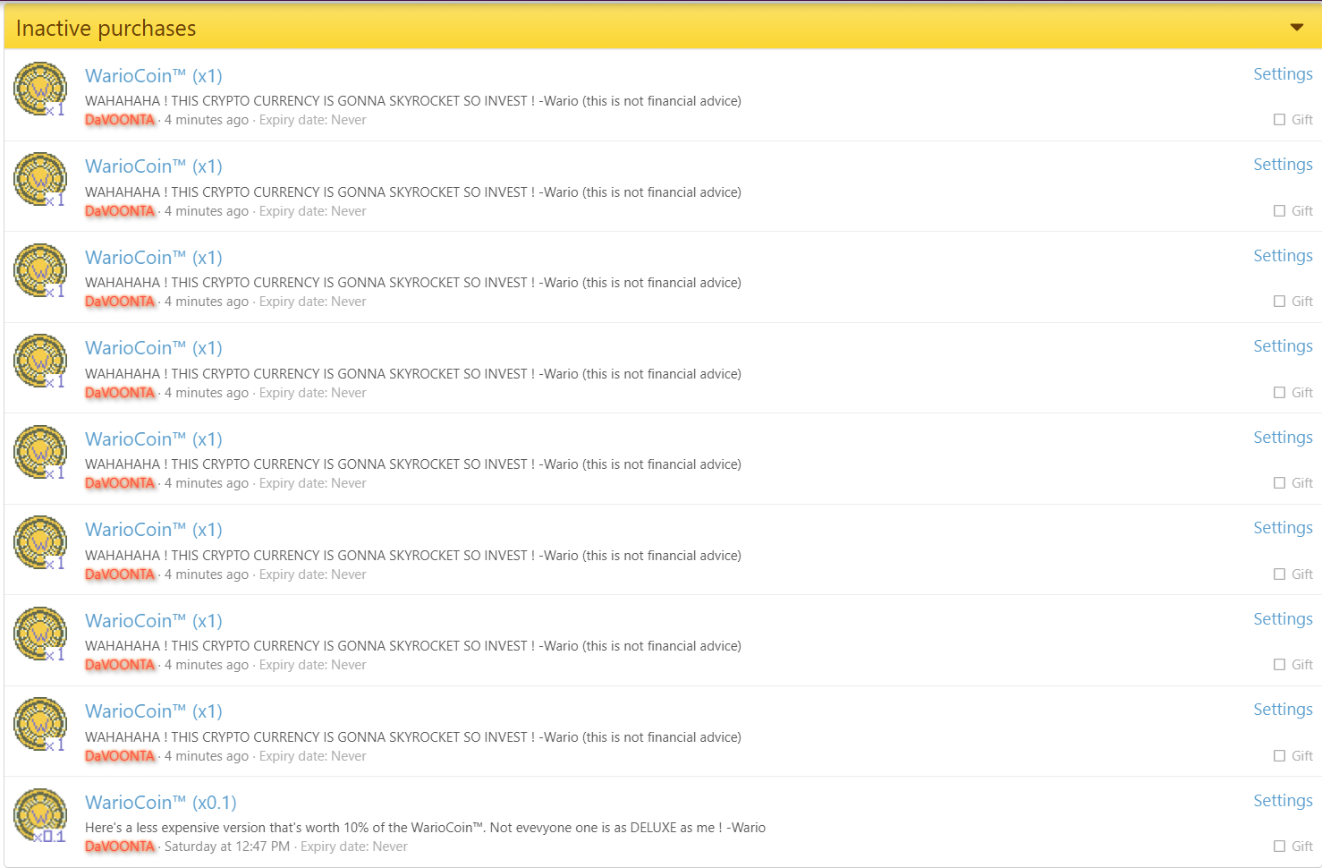Open the WarioCoin™ (x0.1) title link
This screenshot has width=1322, height=868.
[160, 803]
